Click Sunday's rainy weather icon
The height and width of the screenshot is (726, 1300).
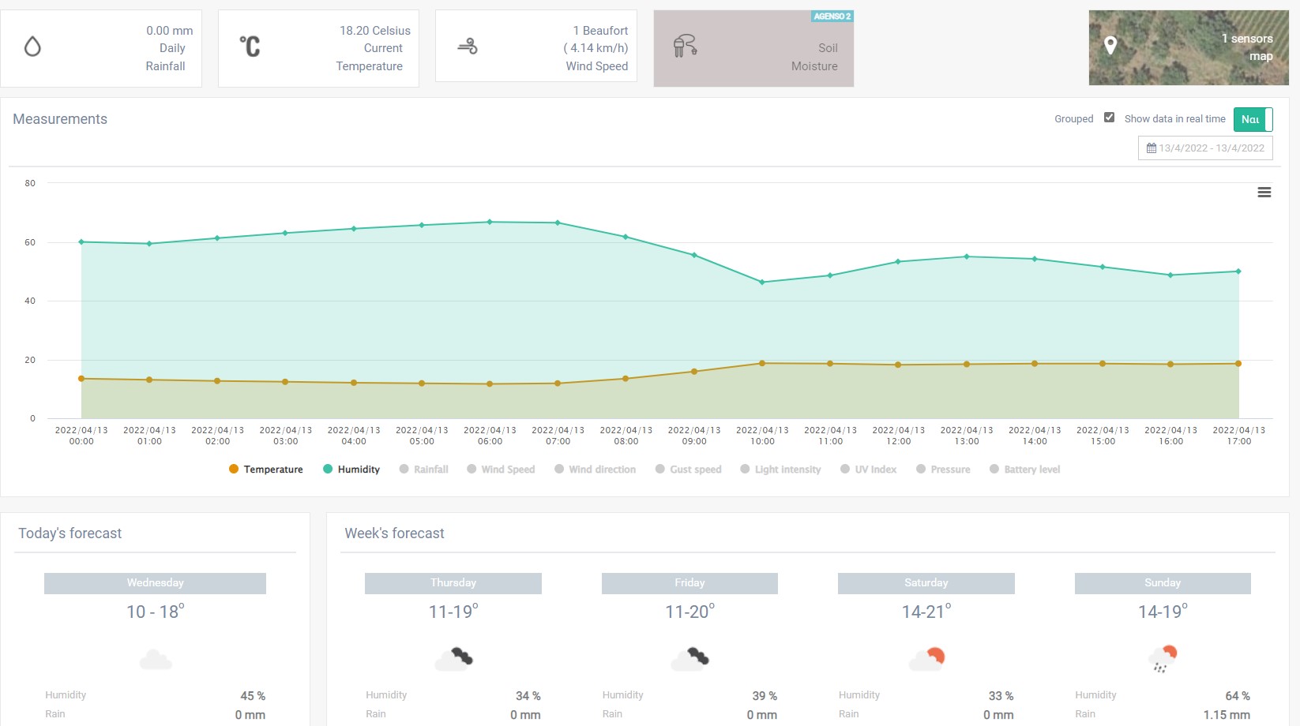pyautogui.click(x=1163, y=657)
